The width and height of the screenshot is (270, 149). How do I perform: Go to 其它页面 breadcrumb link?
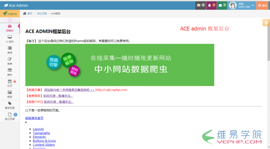[42, 14]
